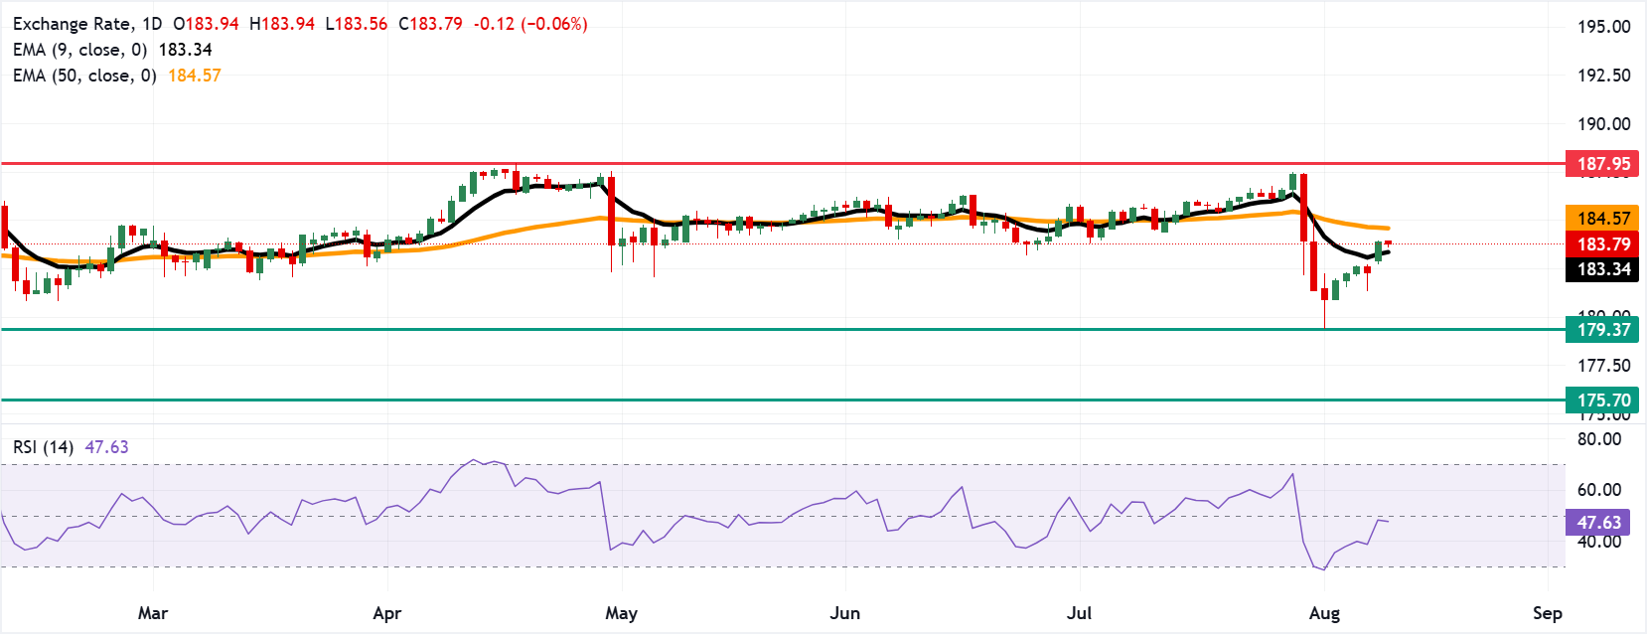
Task: Click the RSI (14) indicator legend
Action: pyautogui.click(x=71, y=447)
